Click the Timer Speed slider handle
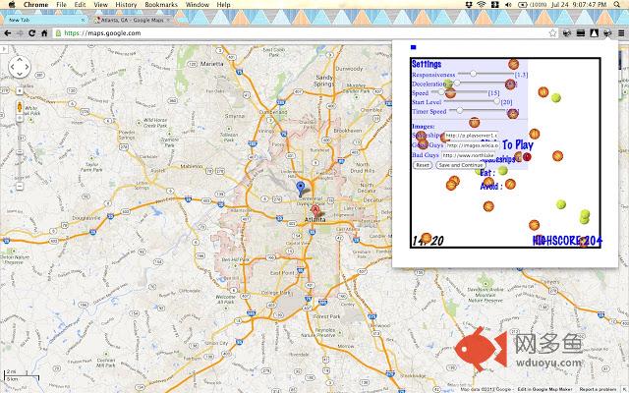 click(460, 110)
